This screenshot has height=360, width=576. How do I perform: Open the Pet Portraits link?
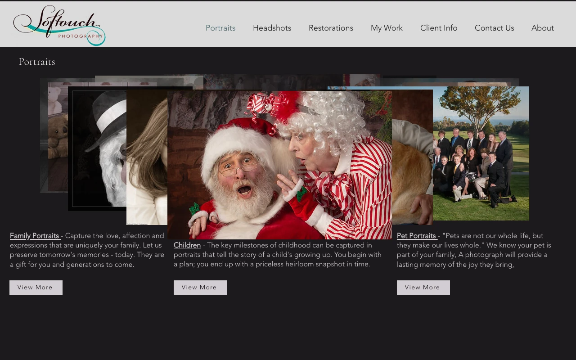417,236
